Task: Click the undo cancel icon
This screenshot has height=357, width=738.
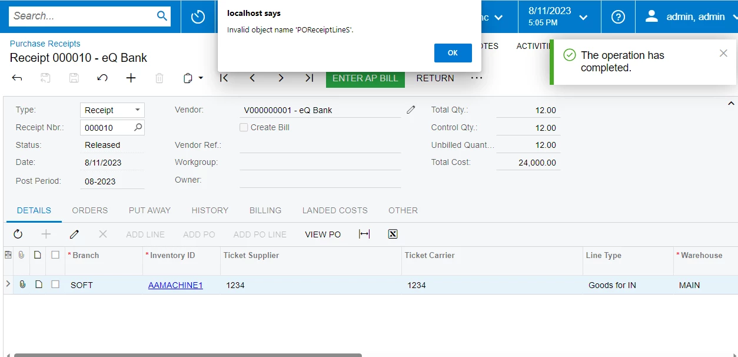Action: (102, 78)
